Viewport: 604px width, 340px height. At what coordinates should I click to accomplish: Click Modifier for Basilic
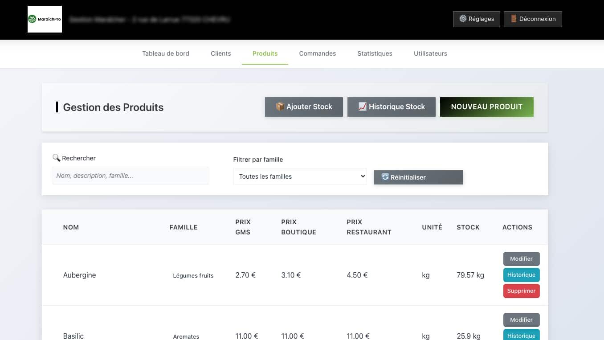point(521,320)
